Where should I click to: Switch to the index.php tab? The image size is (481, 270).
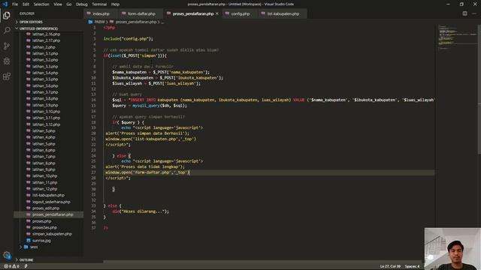pyautogui.click(x=101, y=13)
